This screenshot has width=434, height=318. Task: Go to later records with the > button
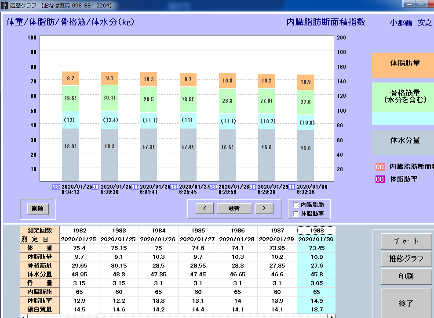point(264,208)
